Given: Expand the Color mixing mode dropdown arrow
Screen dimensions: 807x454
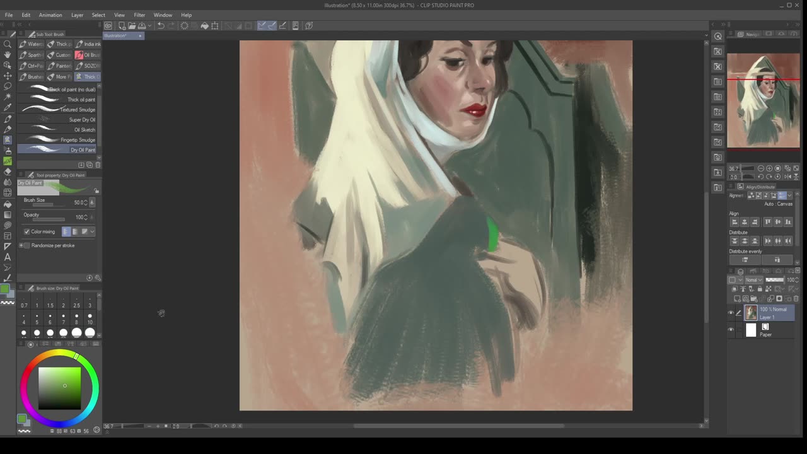Looking at the screenshot, I should click(92, 231).
